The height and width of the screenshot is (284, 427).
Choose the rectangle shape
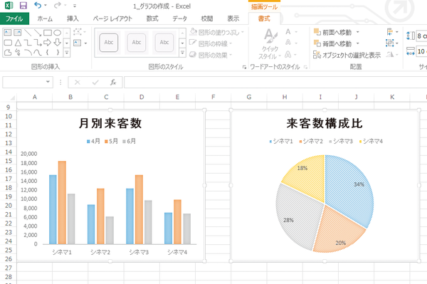pos(48,33)
